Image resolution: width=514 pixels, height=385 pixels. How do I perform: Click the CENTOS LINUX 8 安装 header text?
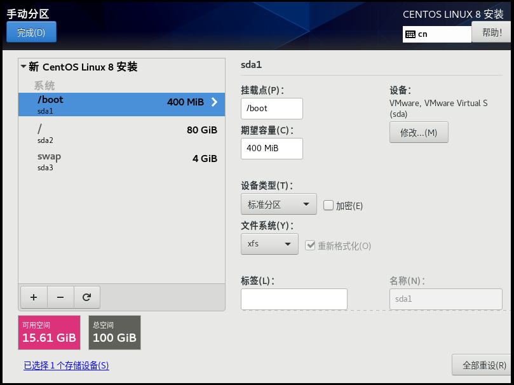pyautogui.click(x=453, y=15)
